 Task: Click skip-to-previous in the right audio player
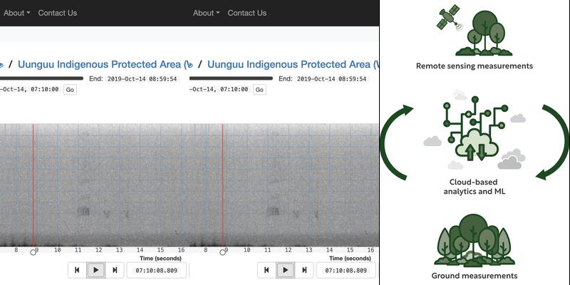click(x=266, y=270)
